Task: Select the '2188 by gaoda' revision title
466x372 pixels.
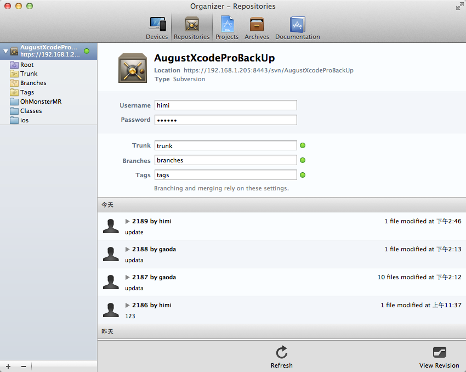Action: point(154,249)
